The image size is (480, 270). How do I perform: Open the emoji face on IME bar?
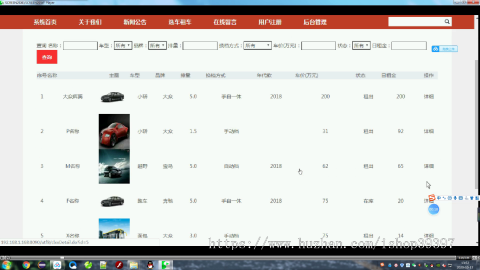click(x=450, y=198)
